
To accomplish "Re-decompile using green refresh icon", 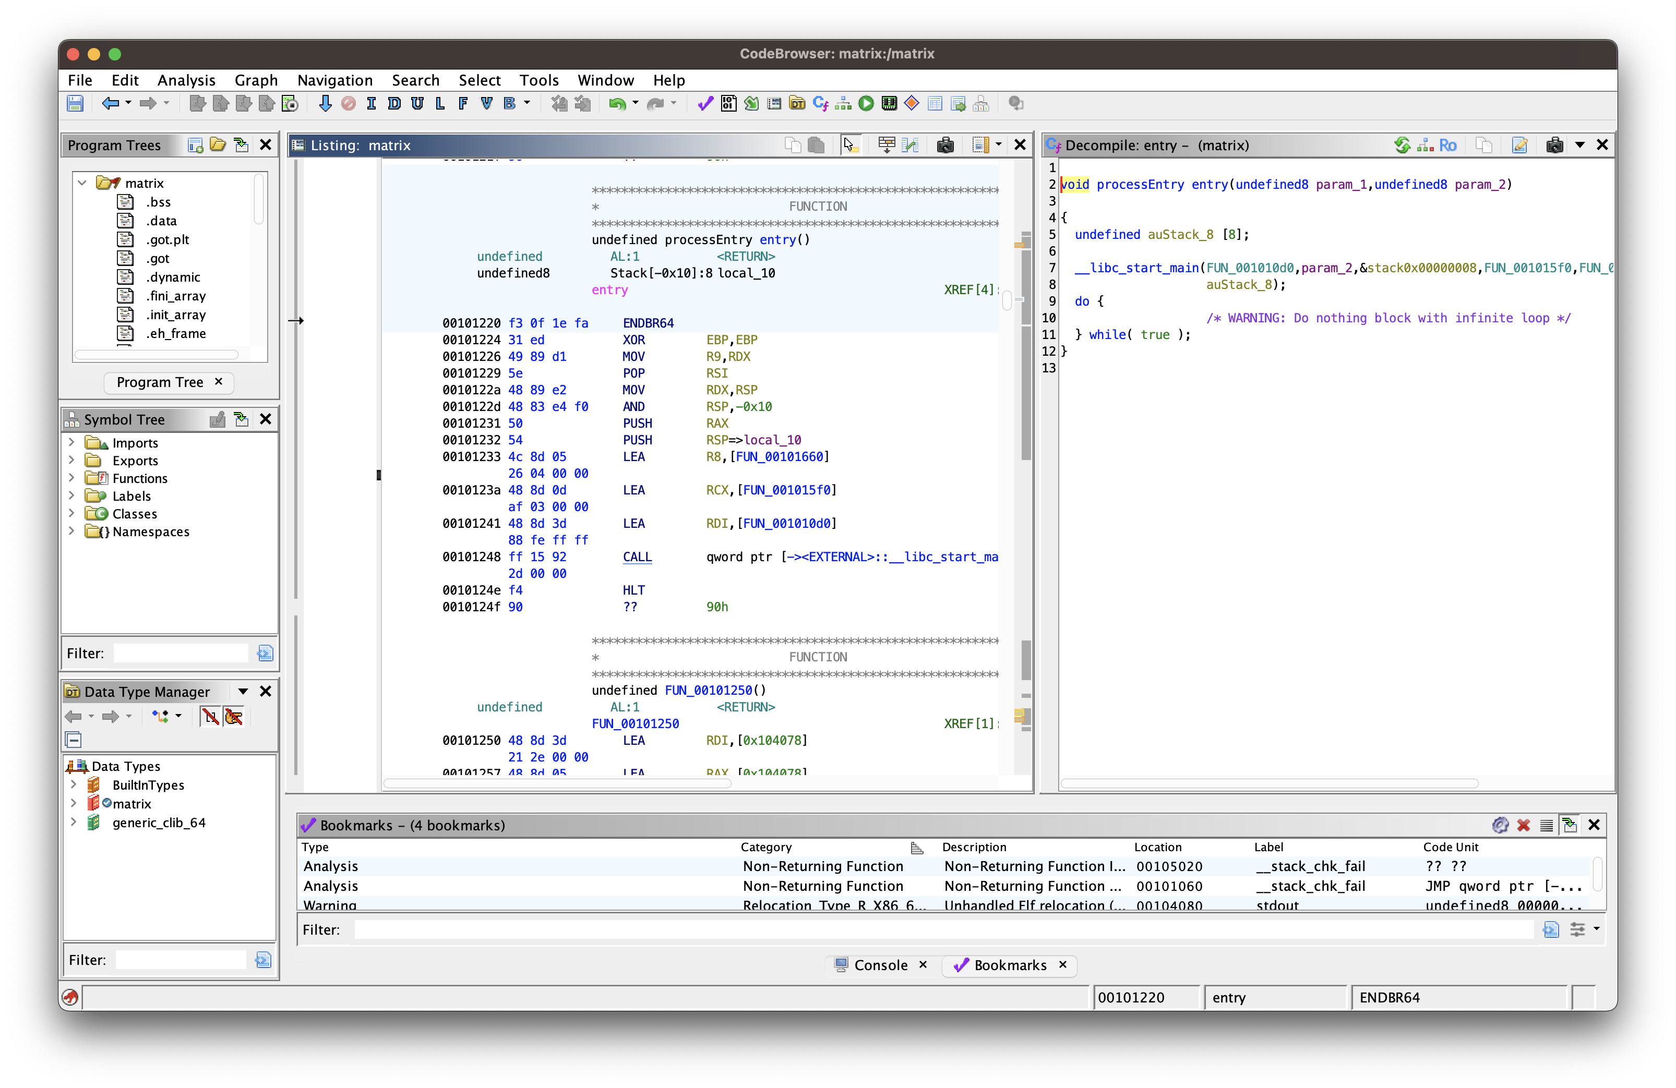I will [1402, 145].
